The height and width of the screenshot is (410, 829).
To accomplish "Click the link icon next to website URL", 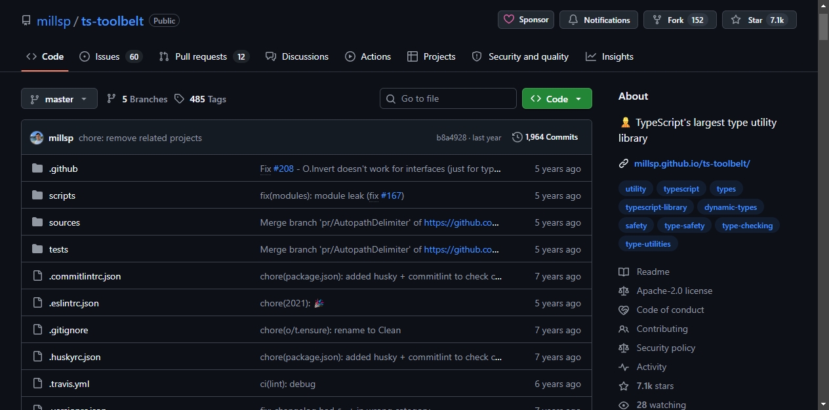I will 624,163.
